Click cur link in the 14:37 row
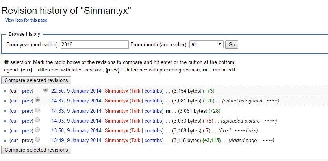 [14, 101]
